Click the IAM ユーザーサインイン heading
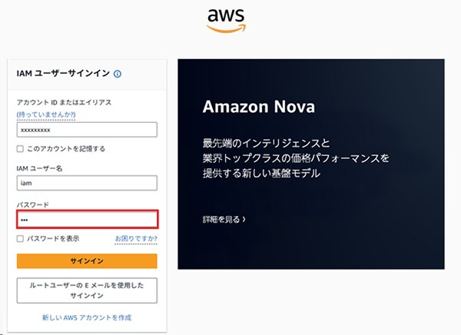461x335 pixels. pyautogui.click(x=63, y=74)
